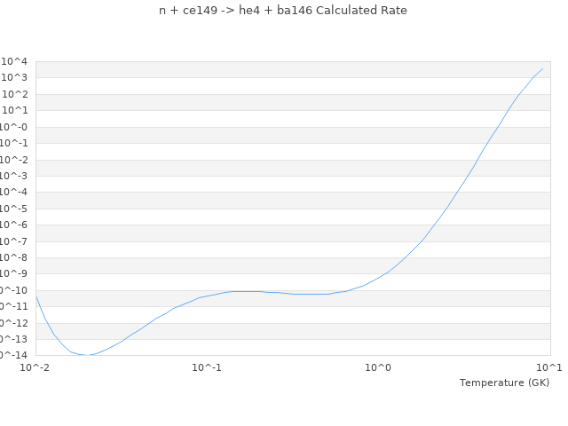Click the 10^-2 tick on the temperature axis
The height and width of the screenshot is (426, 568).
pos(35,367)
